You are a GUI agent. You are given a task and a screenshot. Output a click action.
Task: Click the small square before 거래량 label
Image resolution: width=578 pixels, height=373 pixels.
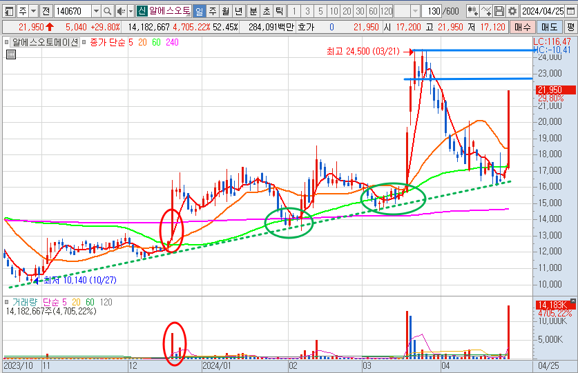7,302
